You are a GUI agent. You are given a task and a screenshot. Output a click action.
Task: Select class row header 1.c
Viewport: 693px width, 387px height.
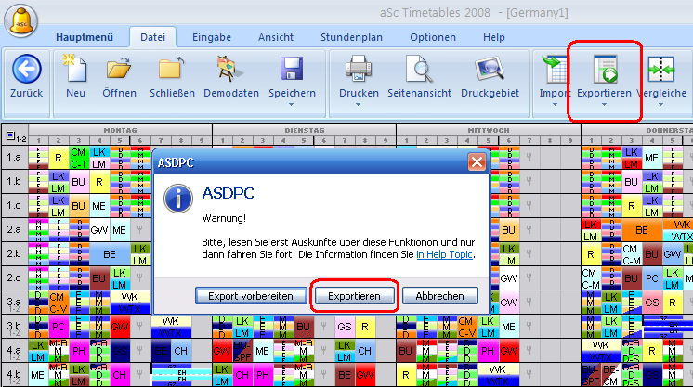pyautogui.click(x=14, y=205)
